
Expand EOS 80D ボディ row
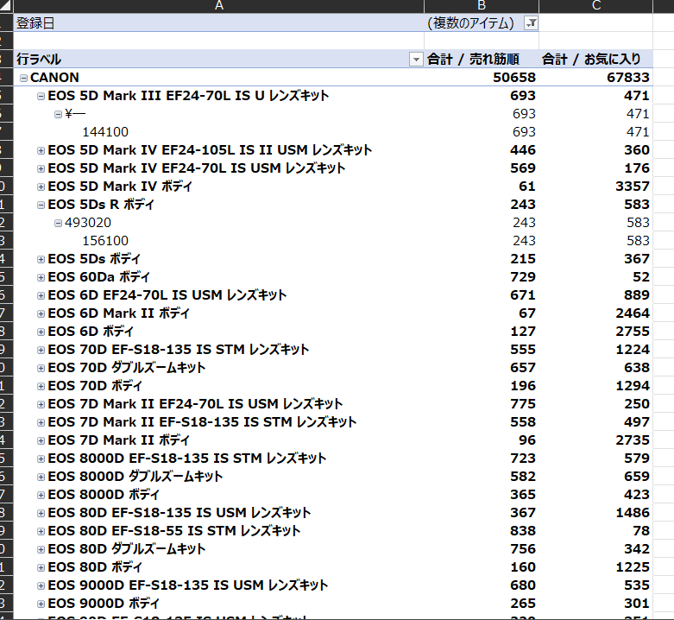(41, 567)
